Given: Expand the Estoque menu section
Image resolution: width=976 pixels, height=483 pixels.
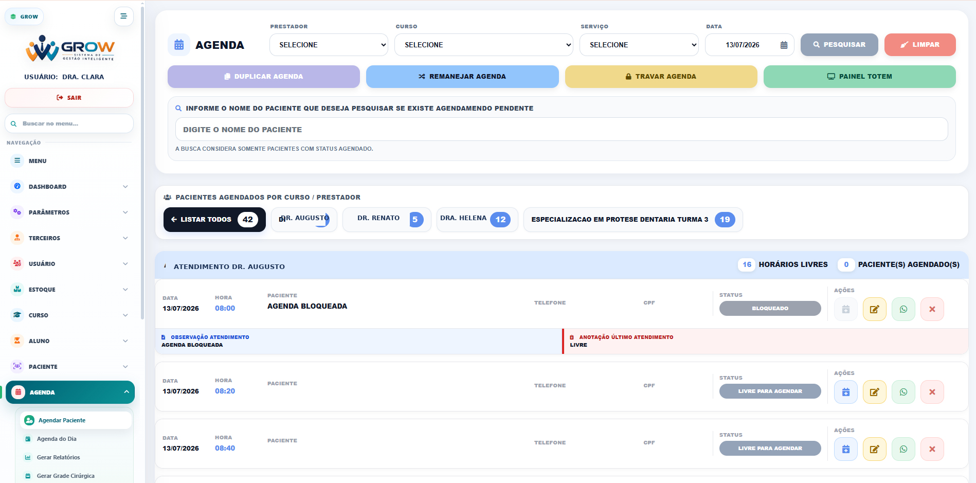Looking at the screenshot, I should pyautogui.click(x=69, y=290).
